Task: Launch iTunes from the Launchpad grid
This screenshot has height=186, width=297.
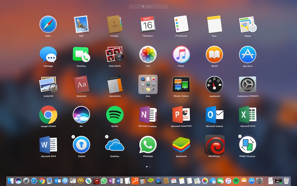Action: (x=181, y=54)
